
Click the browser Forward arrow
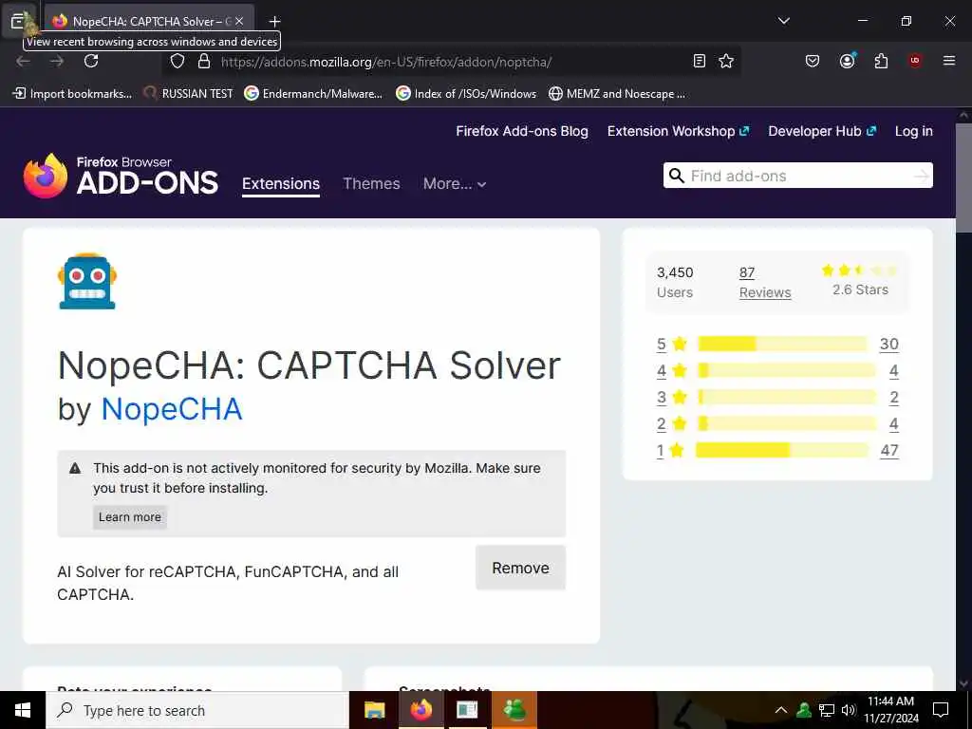(x=57, y=61)
